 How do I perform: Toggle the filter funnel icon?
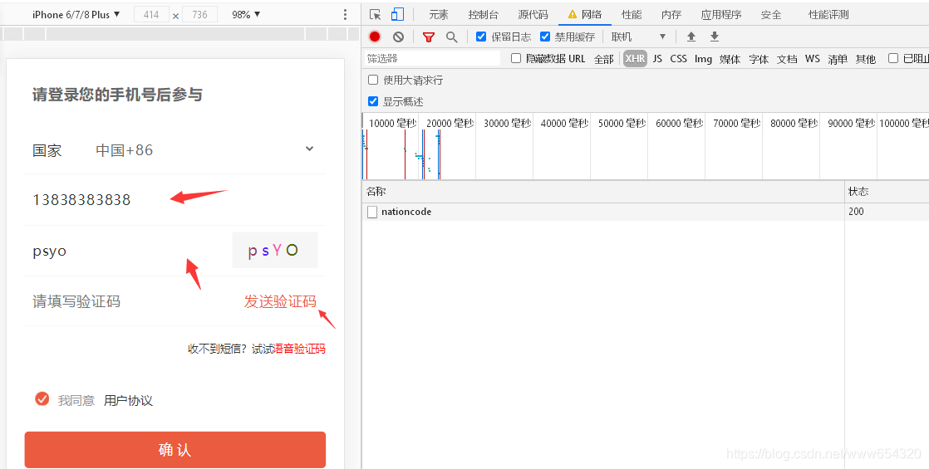(x=429, y=37)
